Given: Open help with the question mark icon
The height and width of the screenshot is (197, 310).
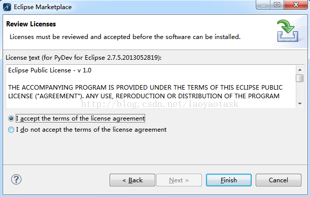Looking at the screenshot, I should [16, 179].
